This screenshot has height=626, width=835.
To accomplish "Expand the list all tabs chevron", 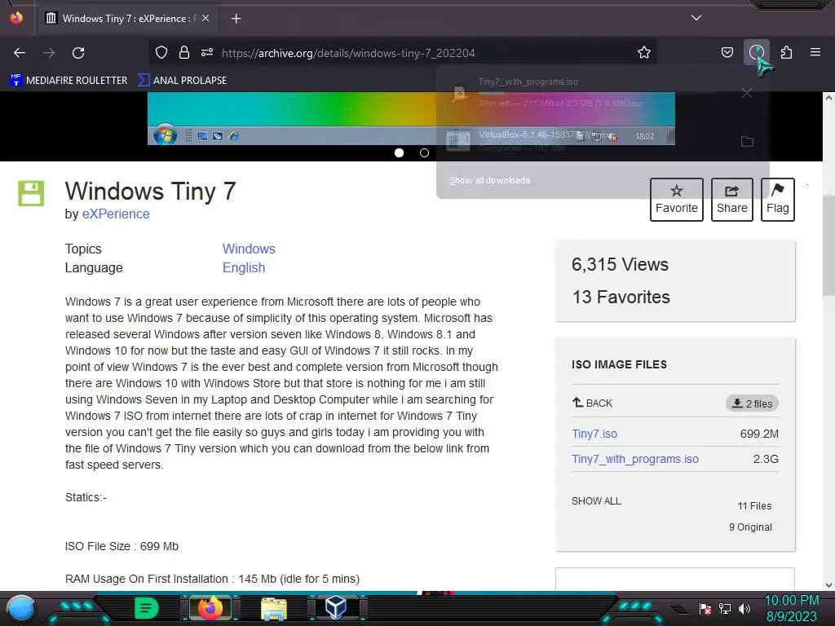I will coord(696,18).
